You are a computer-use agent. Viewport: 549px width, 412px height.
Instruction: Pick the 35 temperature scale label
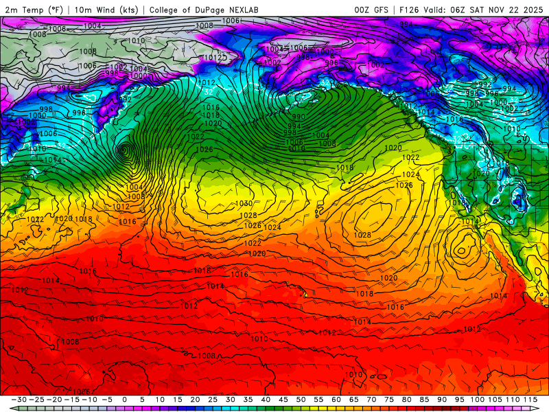pos(248,400)
